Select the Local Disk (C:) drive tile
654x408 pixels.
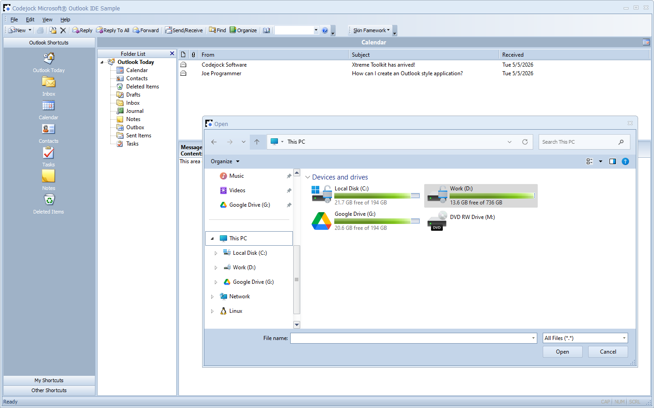(x=366, y=195)
